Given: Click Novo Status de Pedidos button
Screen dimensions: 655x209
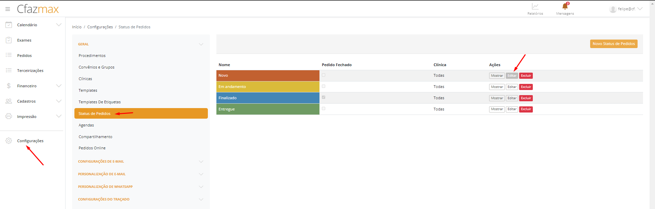Looking at the screenshot, I should 614,44.
